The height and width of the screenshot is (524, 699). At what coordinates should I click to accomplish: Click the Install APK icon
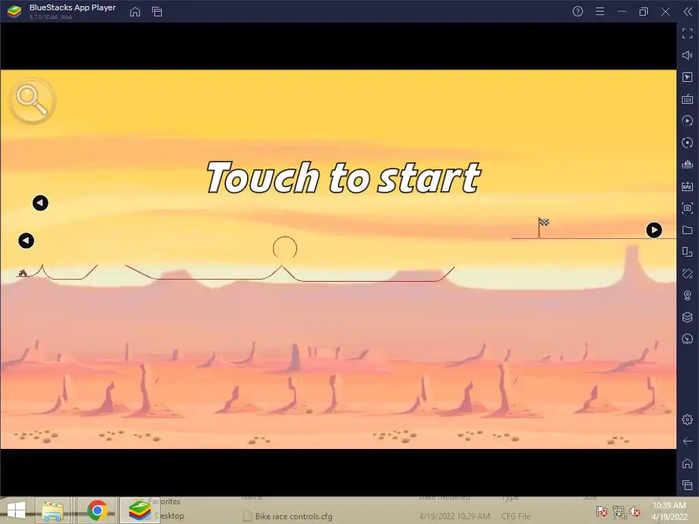pyautogui.click(x=687, y=186)
